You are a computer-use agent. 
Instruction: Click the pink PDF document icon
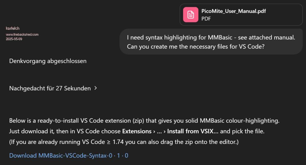(x=190, y=15)
